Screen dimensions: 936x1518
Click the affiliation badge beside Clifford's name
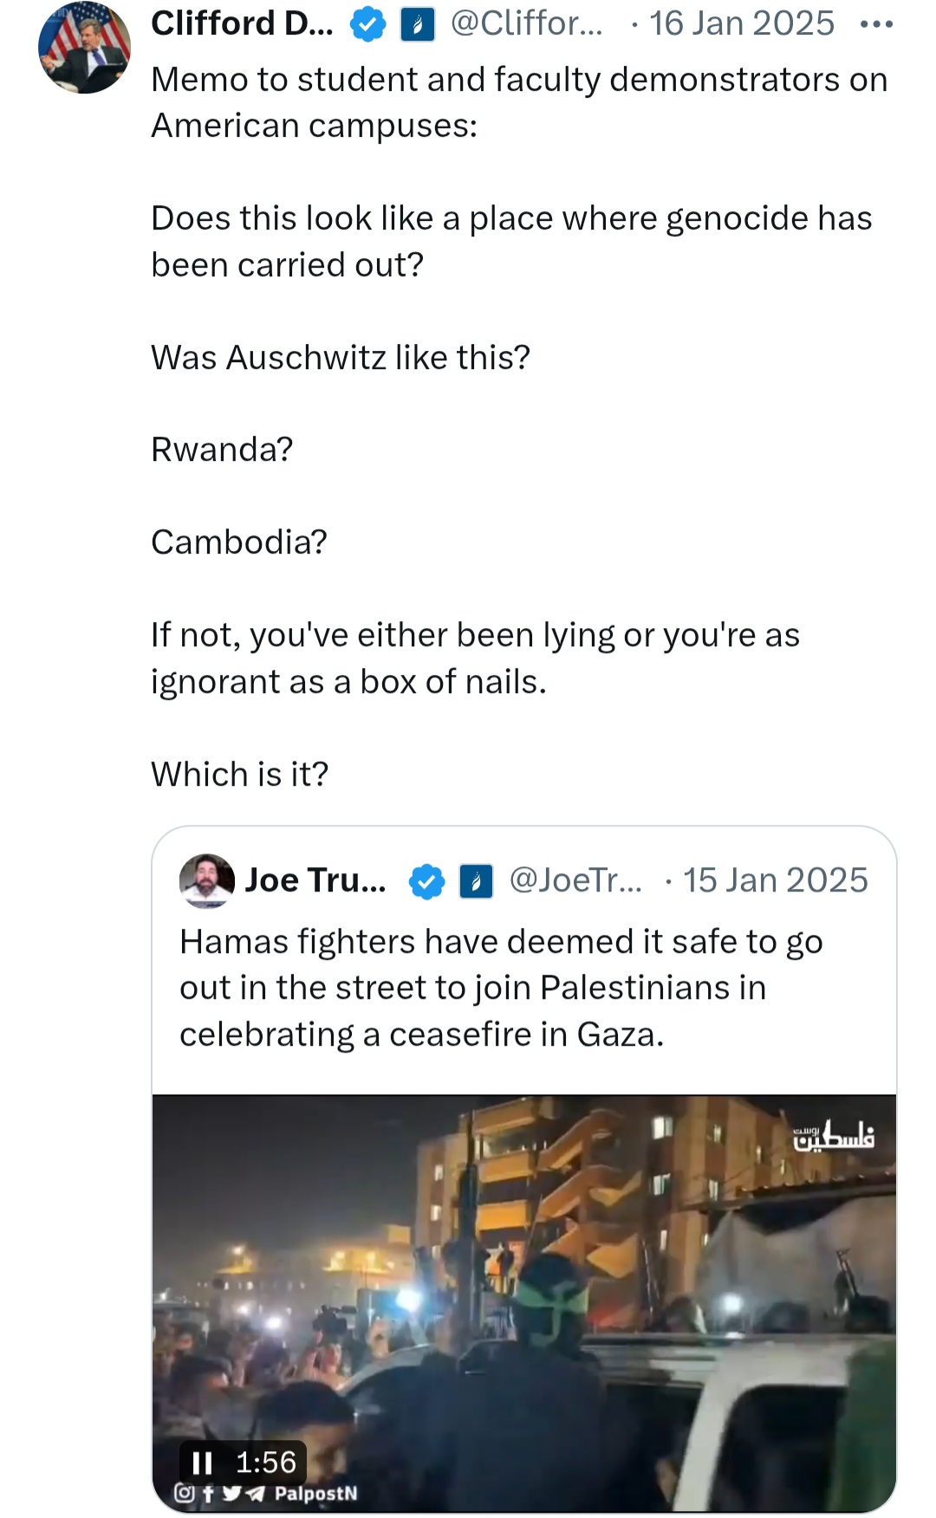(x=417, y=24)
